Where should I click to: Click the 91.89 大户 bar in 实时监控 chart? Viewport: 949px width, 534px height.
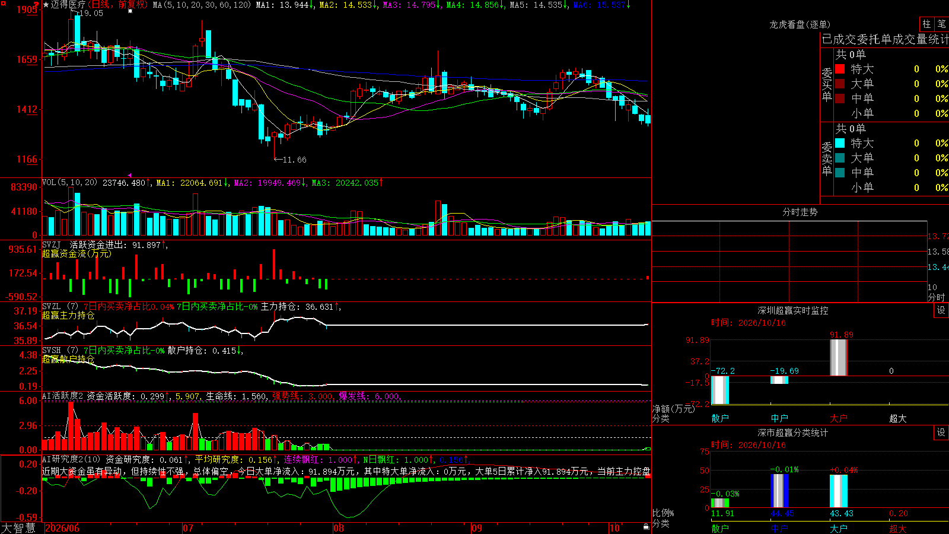click(x=839, y=357)
